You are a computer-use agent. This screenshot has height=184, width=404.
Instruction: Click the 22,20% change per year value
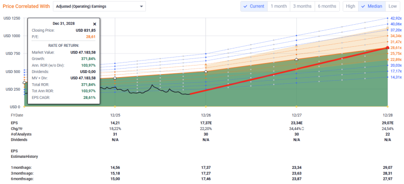[206, 129]
